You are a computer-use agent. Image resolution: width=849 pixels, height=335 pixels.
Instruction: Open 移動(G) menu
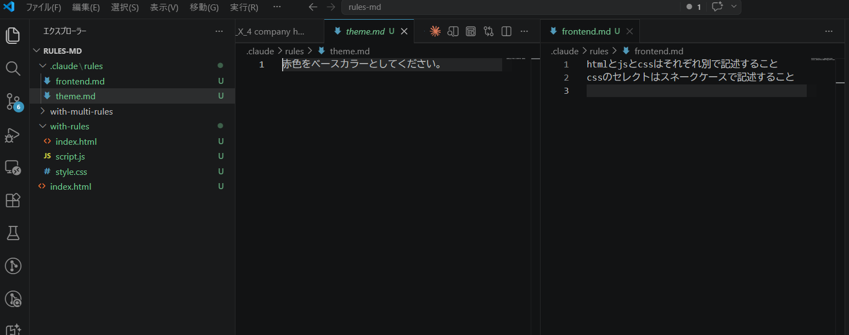[x=204, y=7]
